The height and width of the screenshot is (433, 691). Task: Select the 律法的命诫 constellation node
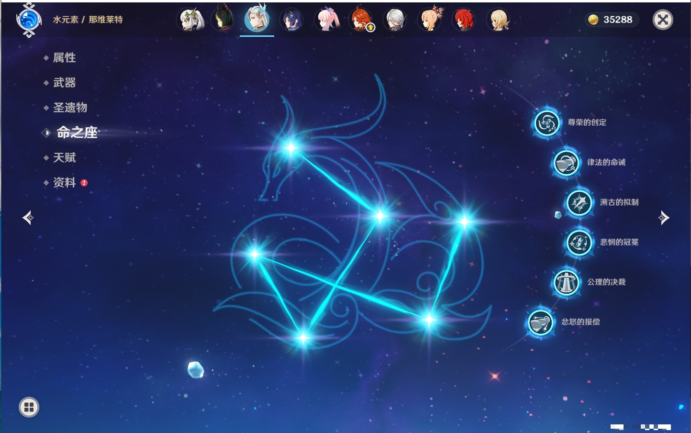(x=566, y=163)
